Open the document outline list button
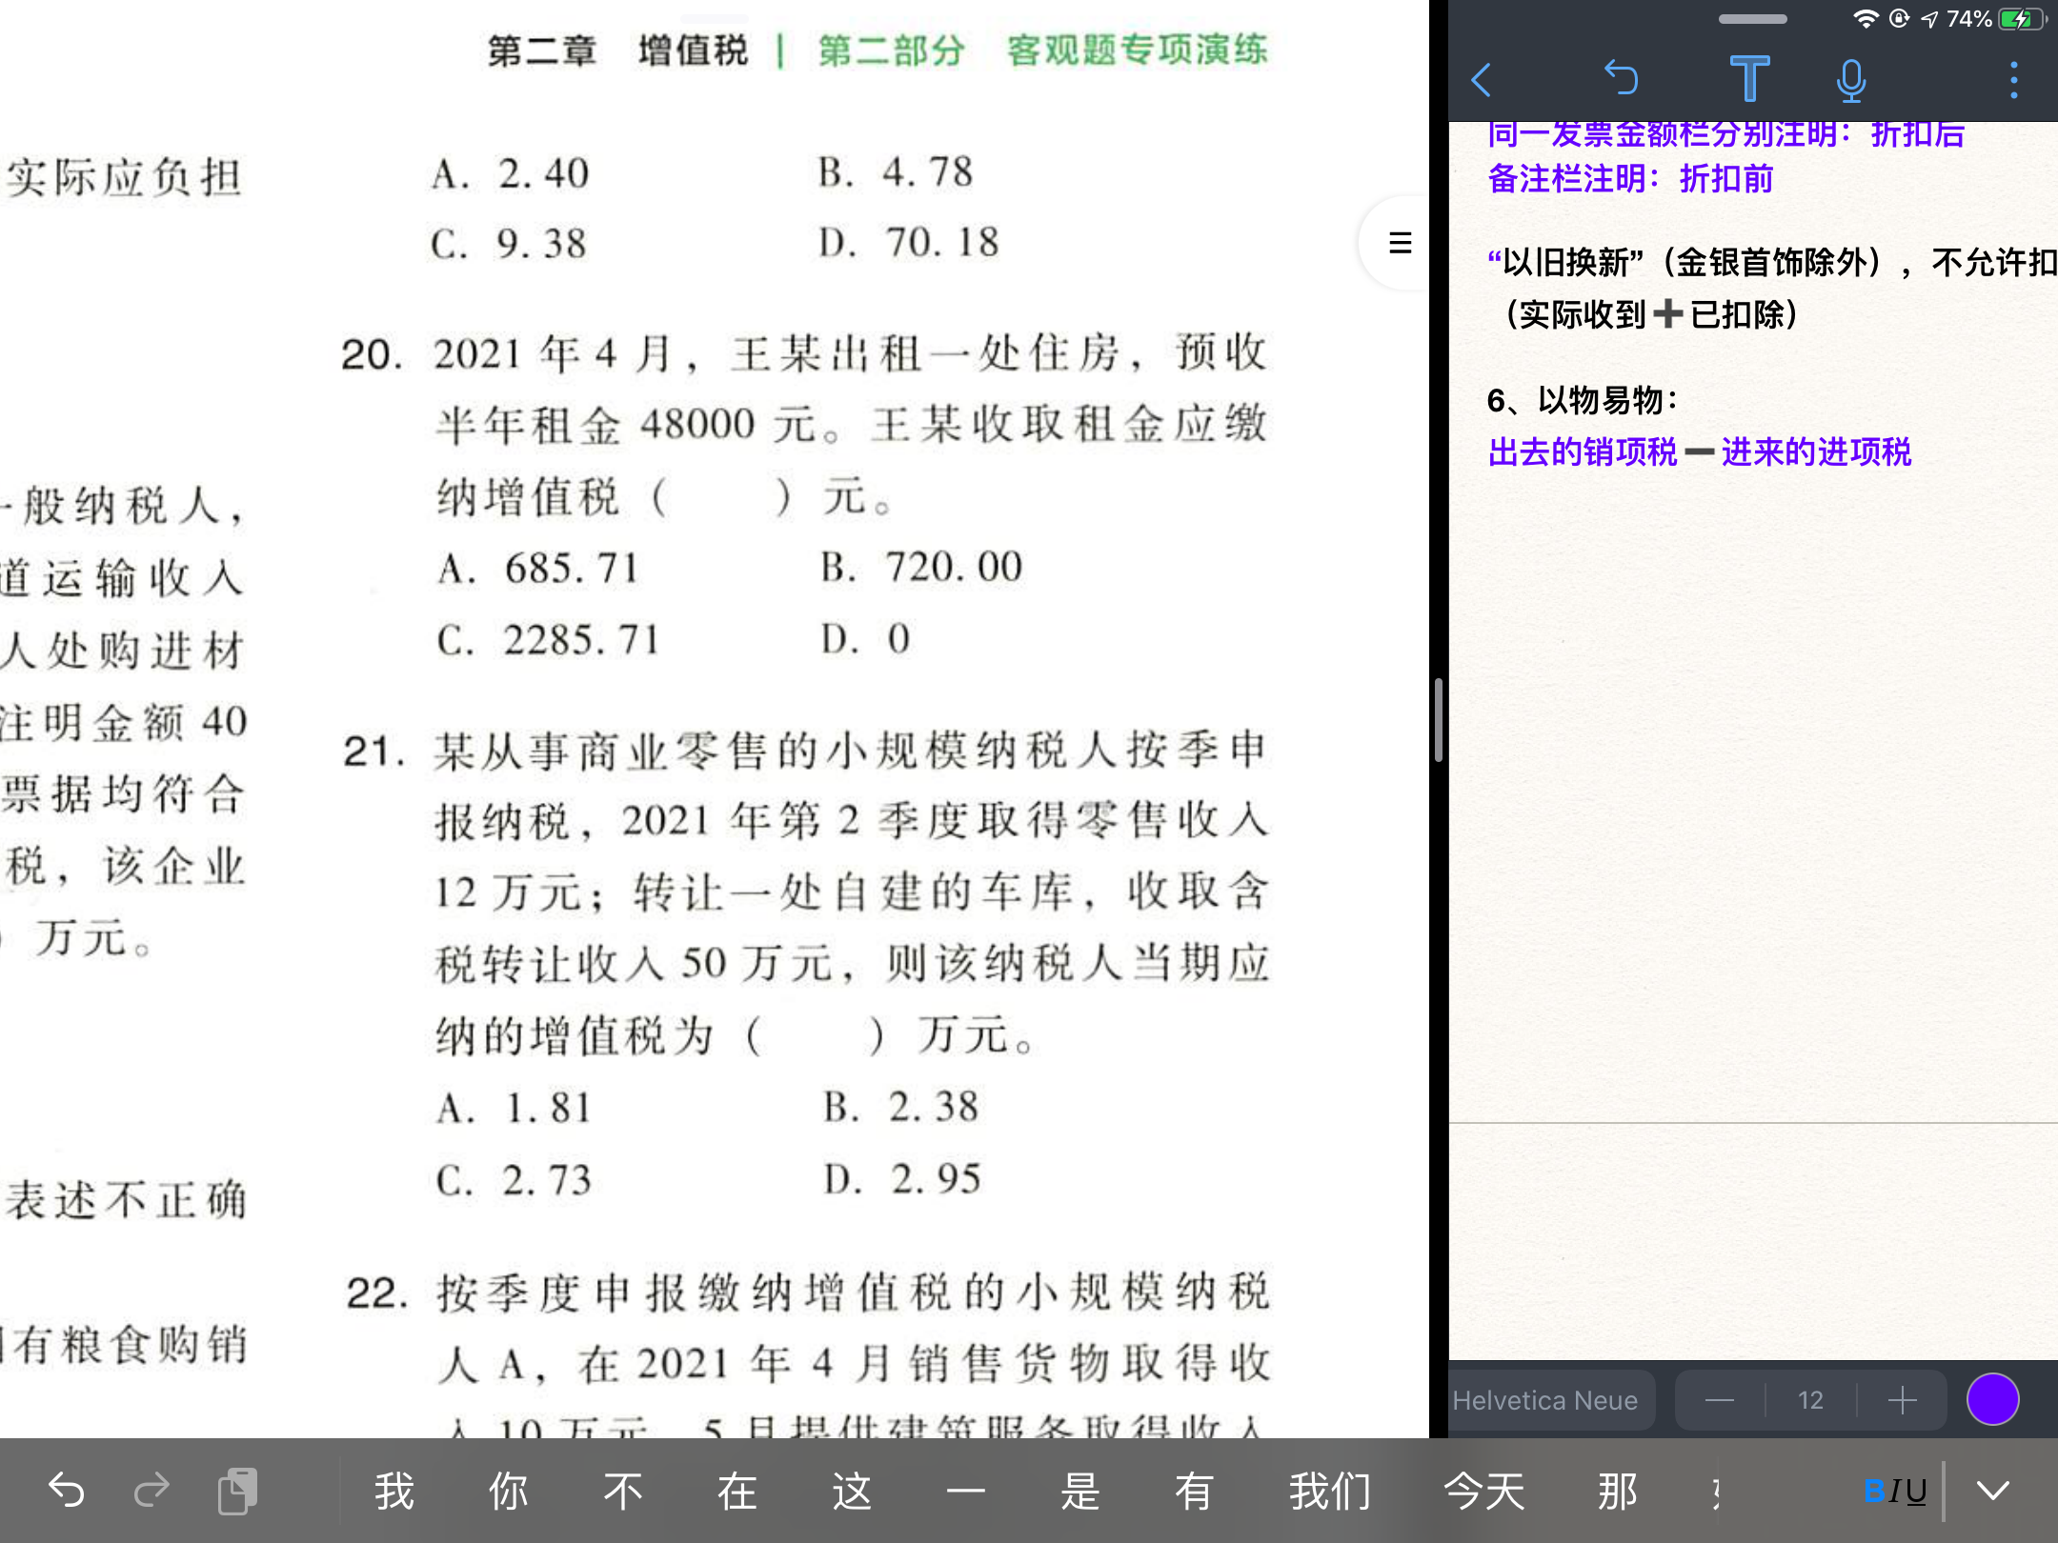This screenshot has height=1543, width=2058. [1400, 243]
